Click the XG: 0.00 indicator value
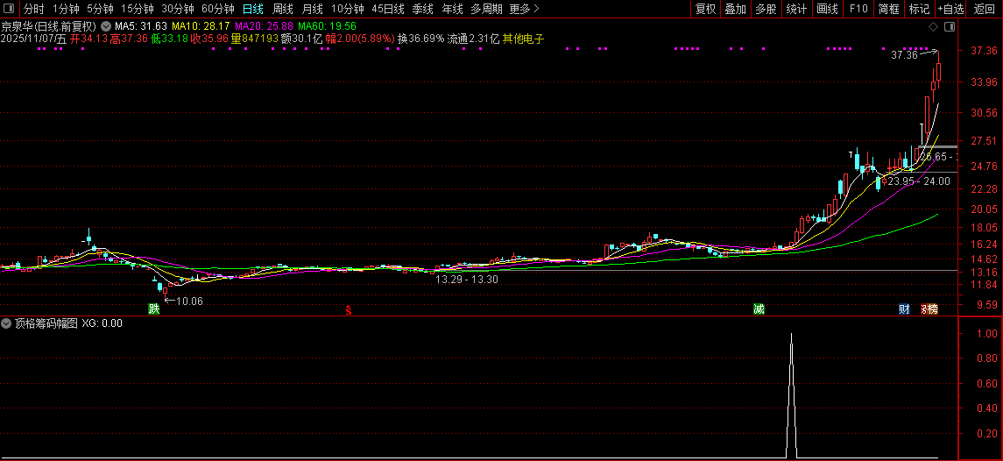This screenshot has height=461, width=1003. coord(102,323)
